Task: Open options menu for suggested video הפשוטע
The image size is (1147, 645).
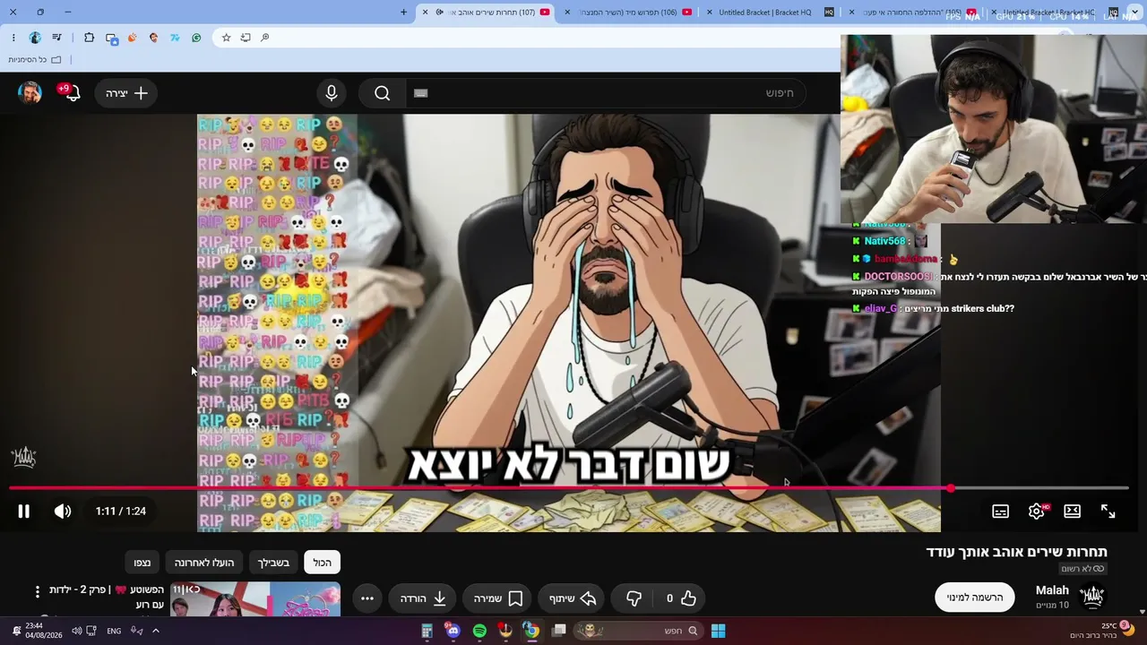Action: click(38, 591)
